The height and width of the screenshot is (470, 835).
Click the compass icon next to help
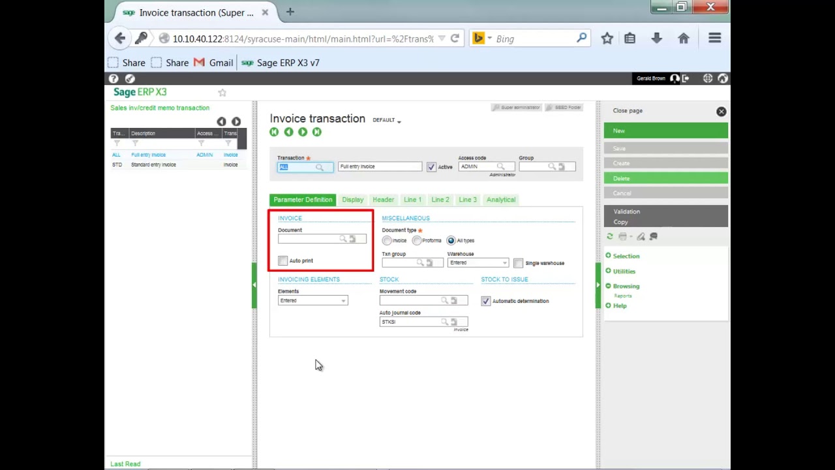point(130,78)
